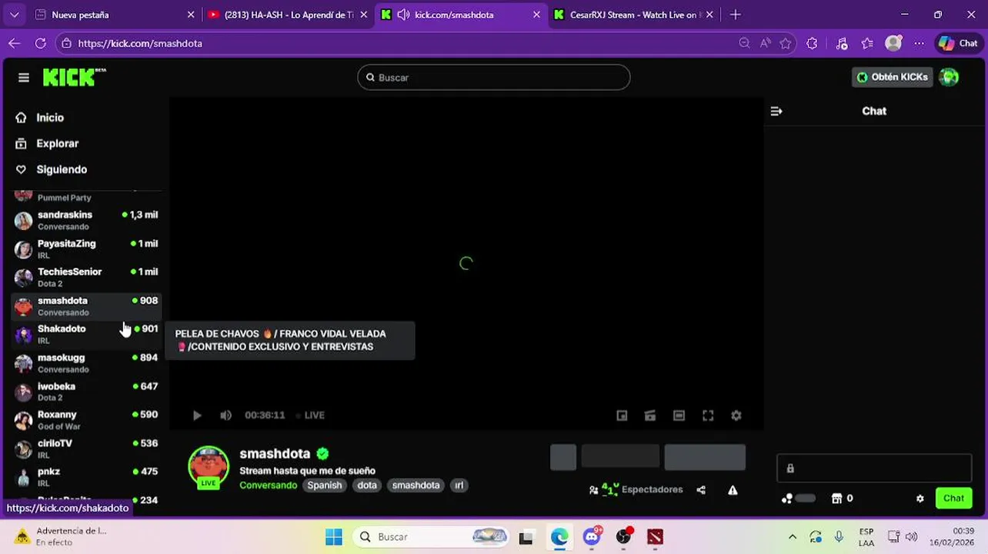Open pnkz channel in sidebar
Image resolution: width=988 pixels, height=554 pixels.
tap(86, 478)
